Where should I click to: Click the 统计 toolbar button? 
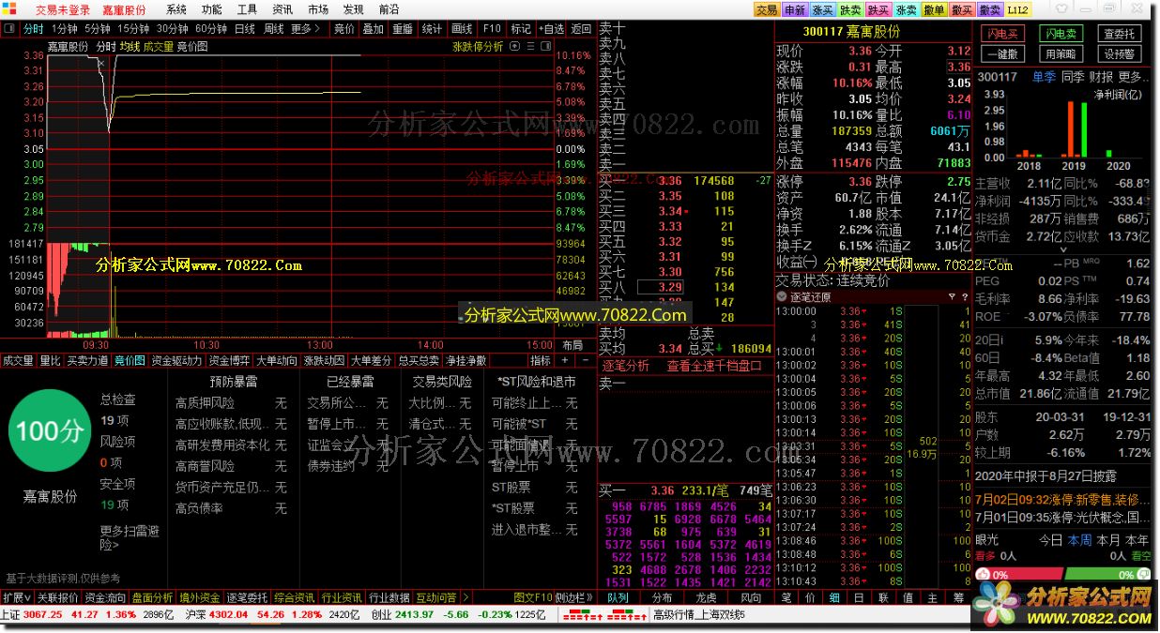[x=432, y=29]
